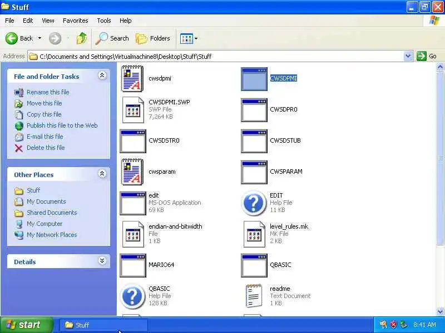Image resolution: width=445 pixels, height=333 pixels.
Task: Click the vertical scrollbar thumb
Action: [440, 158]
